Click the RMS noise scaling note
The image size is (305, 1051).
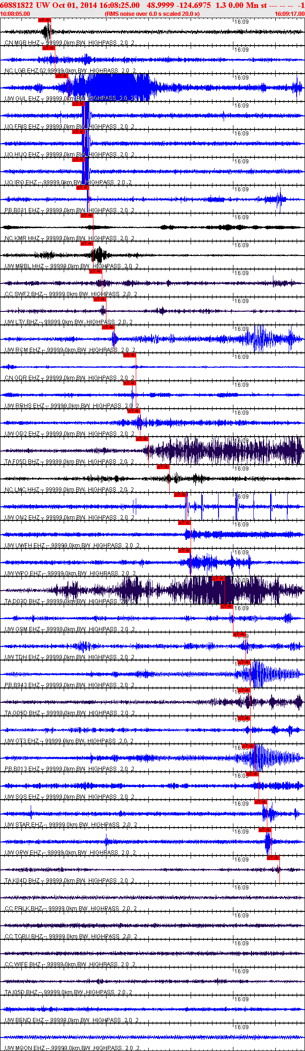[152, 14]
